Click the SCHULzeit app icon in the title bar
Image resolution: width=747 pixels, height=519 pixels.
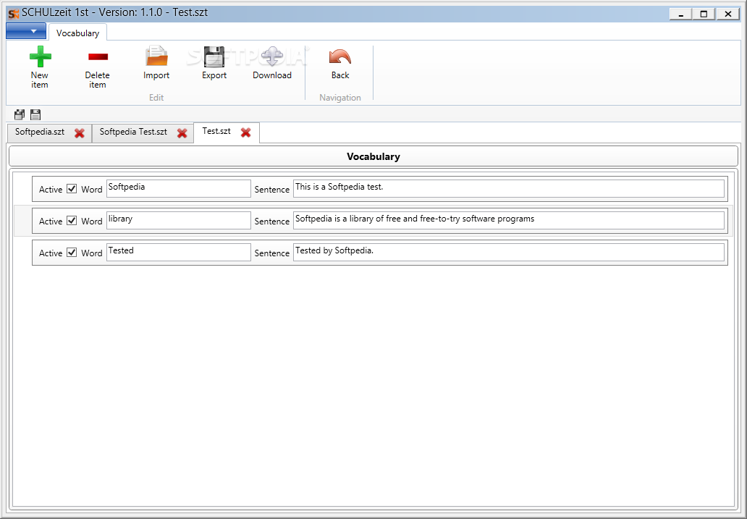click(x=13, y=13)
